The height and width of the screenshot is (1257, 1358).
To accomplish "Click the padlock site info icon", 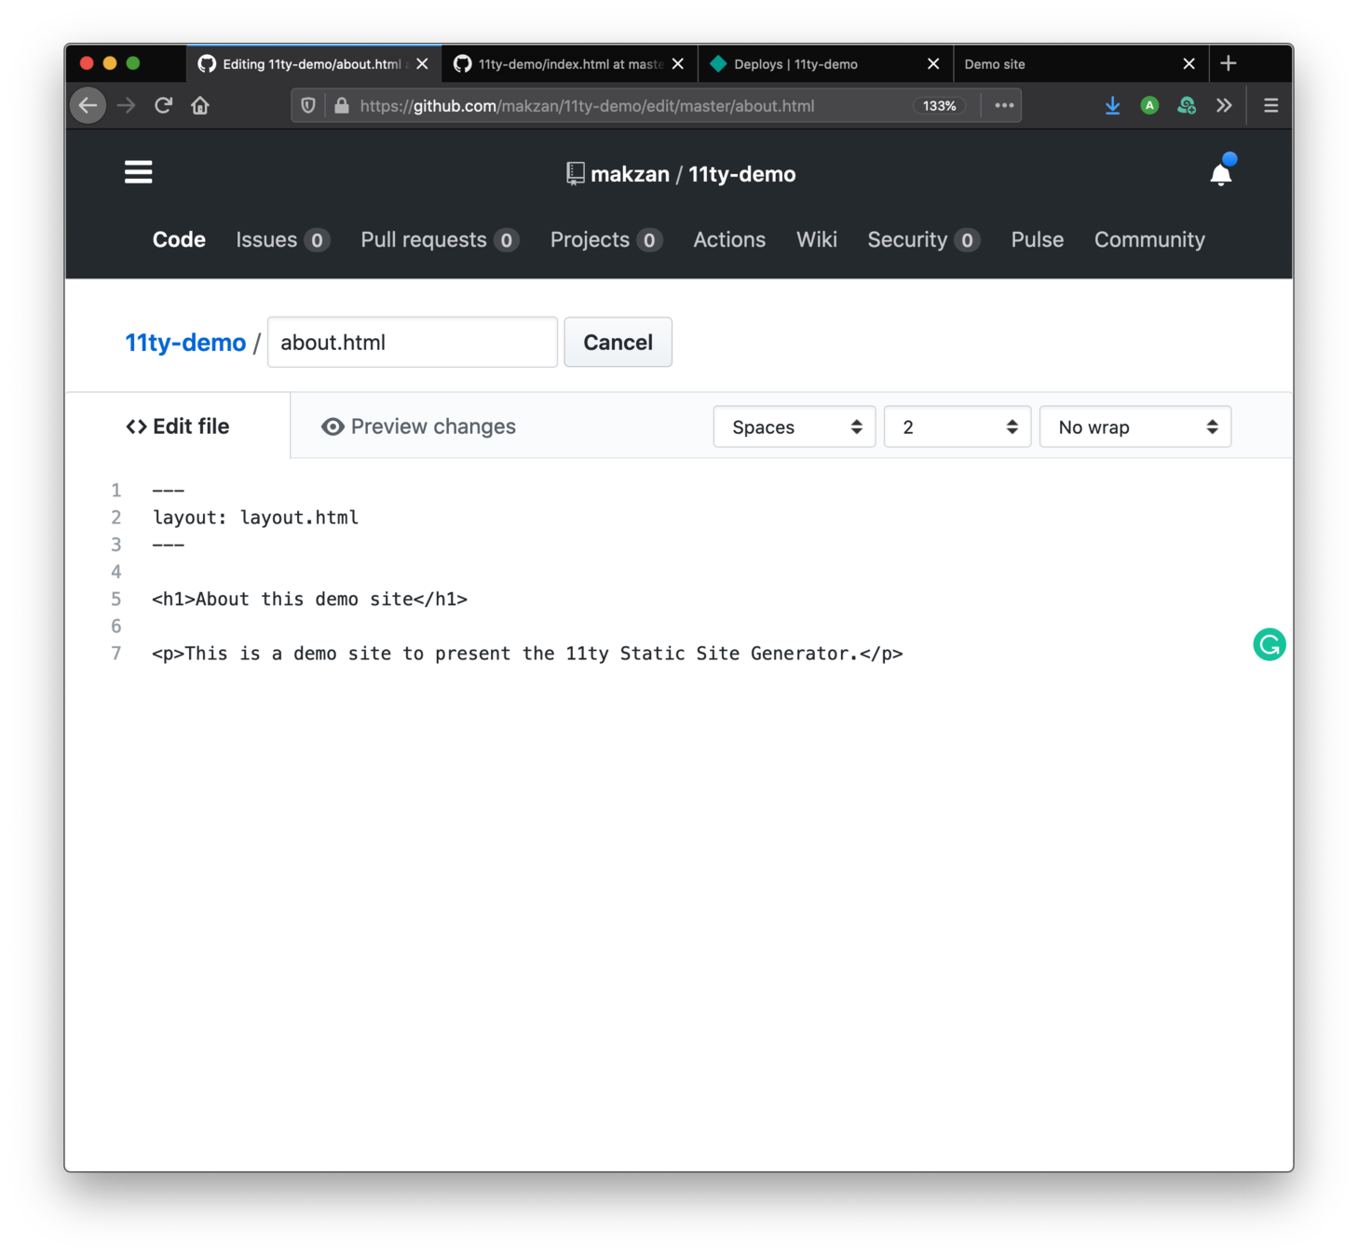I will 342,105.
